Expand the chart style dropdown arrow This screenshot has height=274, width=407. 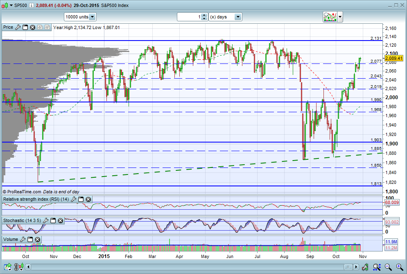pyautogui.click(x=340, y=17)
